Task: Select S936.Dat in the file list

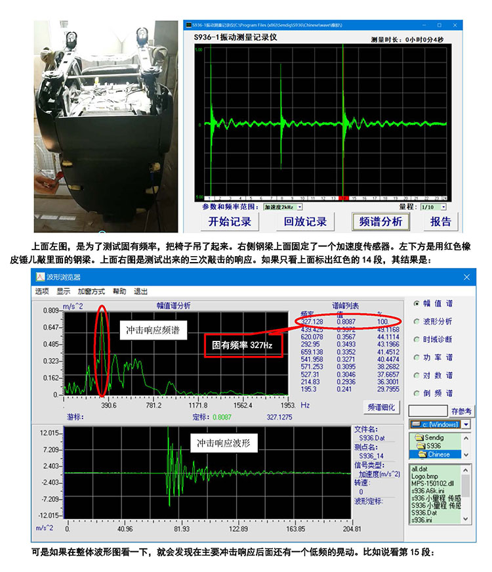Action: pyautogui.click(x=424, y=512)
